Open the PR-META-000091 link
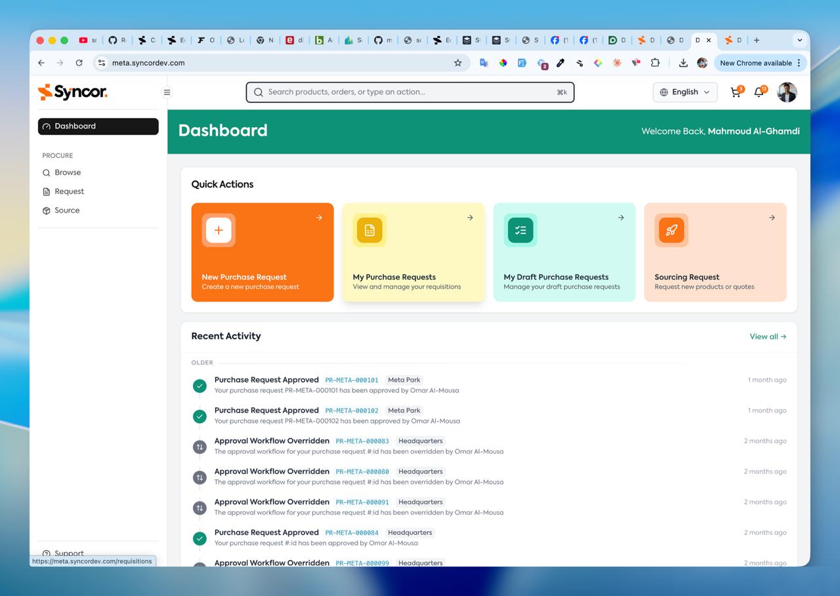Image resolution: width=840 pixels, height=596 pixels. pyautogui.click(x=362, y=502)
